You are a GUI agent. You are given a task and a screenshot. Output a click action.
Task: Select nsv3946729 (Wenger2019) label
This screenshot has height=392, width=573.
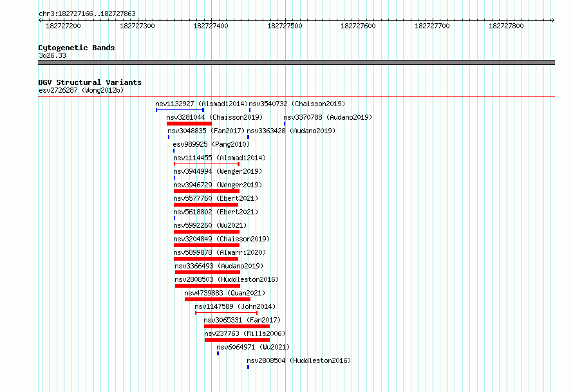pyautogui.click(x=218, y=185)
